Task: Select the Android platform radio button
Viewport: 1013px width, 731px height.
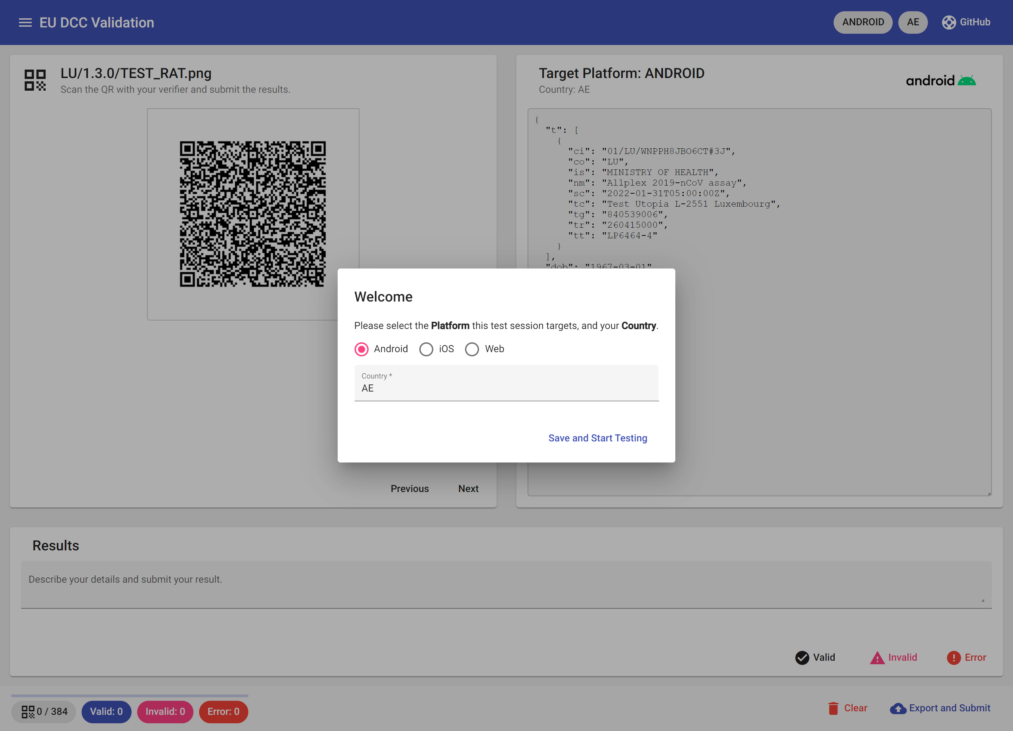Action: tap(361, 349)
